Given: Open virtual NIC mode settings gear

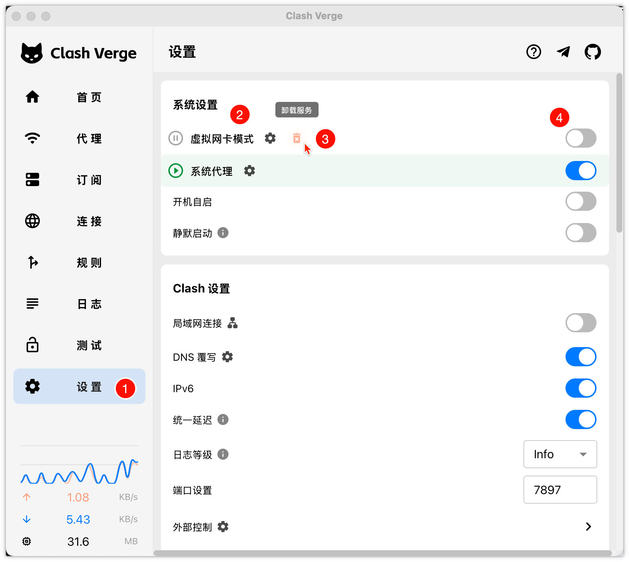Looking at the screenshot, I should pos(270,138).
